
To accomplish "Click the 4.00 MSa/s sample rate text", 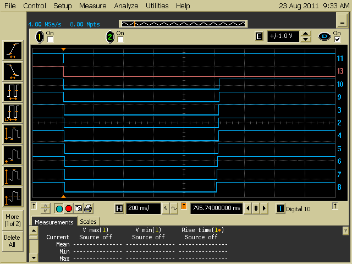I will (x=45, y=24).
